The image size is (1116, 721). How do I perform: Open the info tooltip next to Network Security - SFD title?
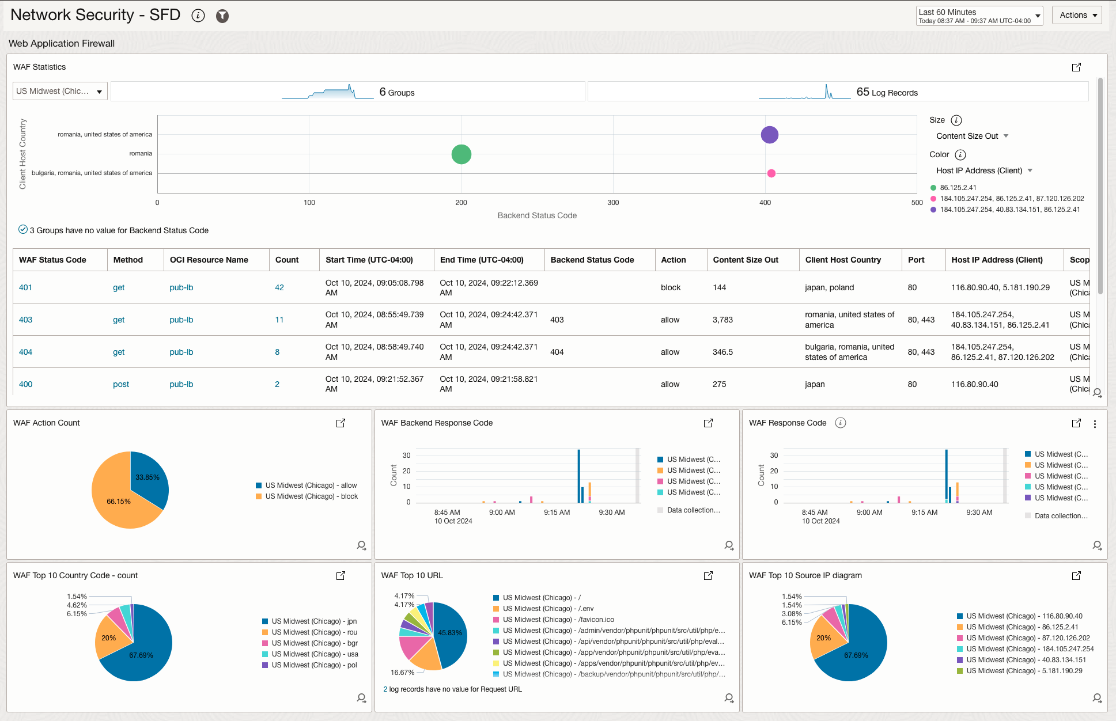pyautogui.click(x=198, y=16)
